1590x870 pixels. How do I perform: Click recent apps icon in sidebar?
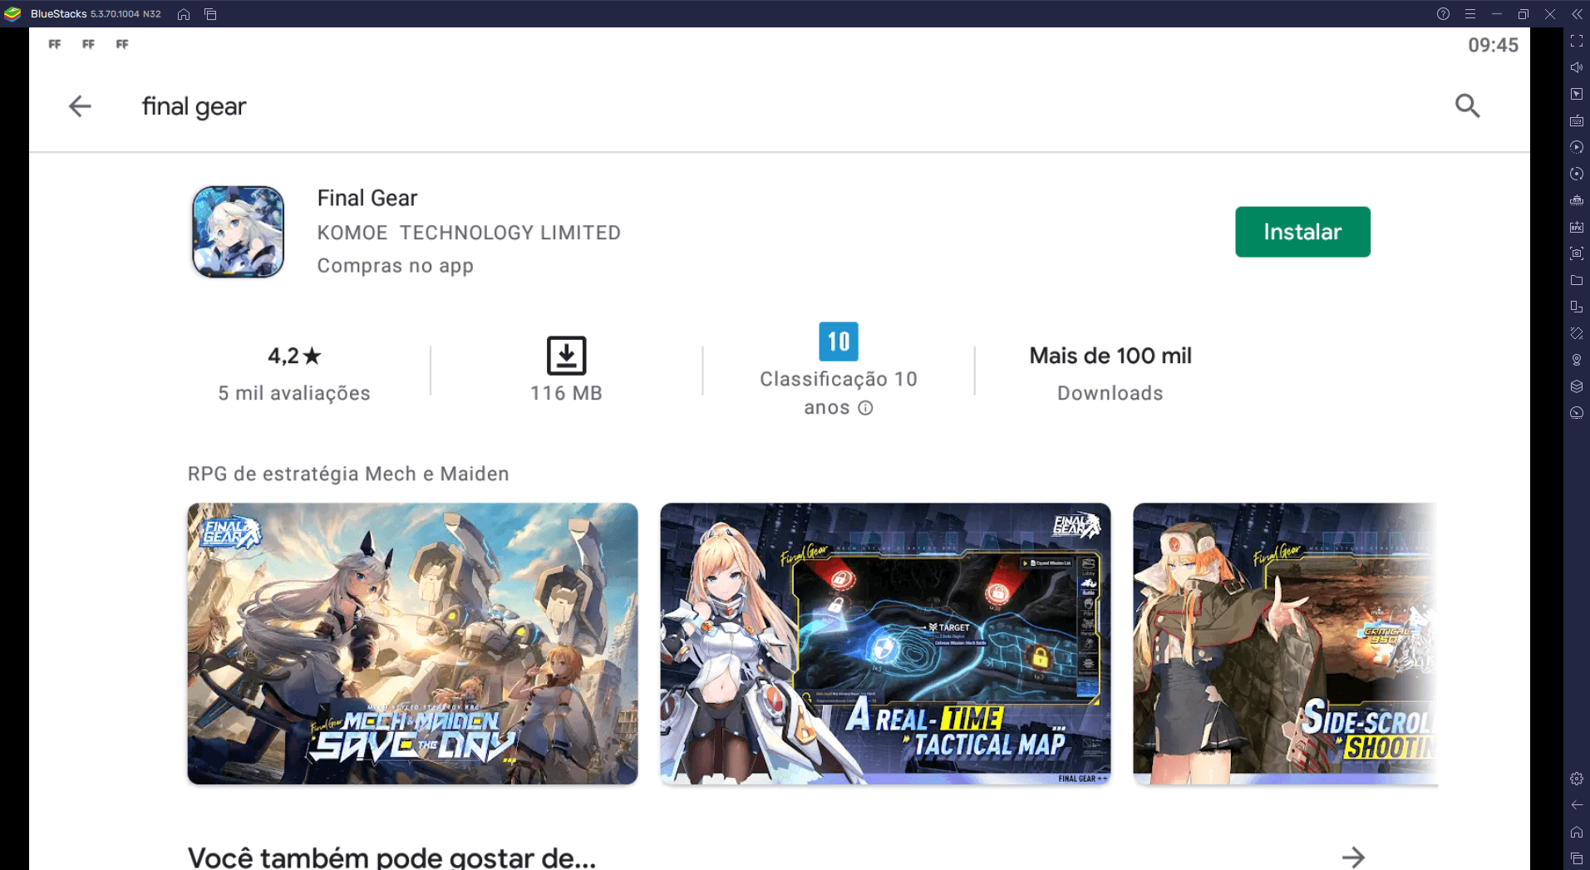click(x=1577, y=858)
